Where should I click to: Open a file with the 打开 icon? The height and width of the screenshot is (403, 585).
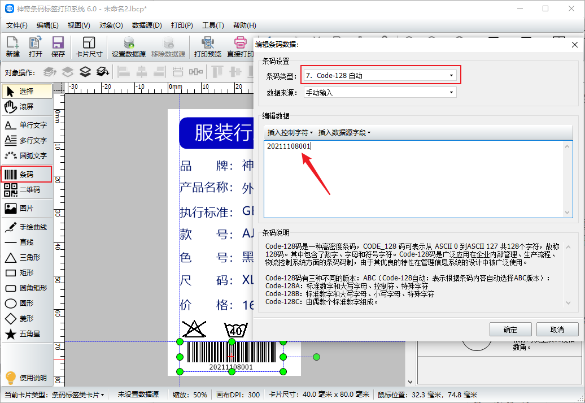click(x=36, y=47)
